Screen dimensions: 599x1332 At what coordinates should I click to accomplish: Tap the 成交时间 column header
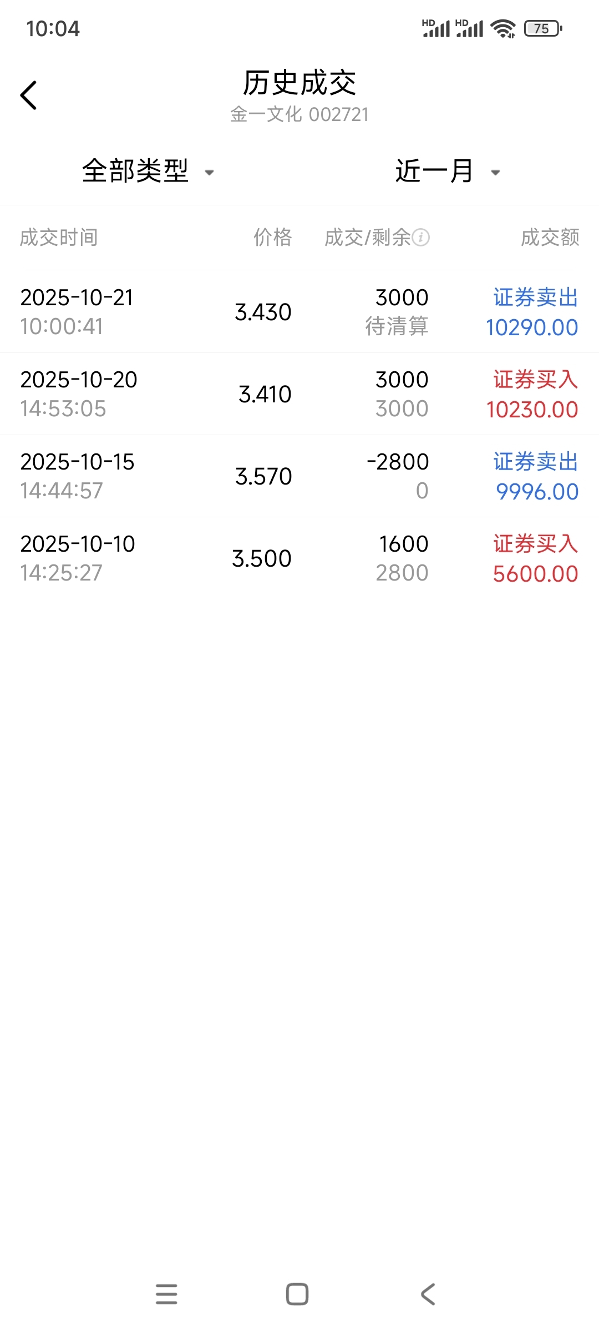[x=59, y=238]
